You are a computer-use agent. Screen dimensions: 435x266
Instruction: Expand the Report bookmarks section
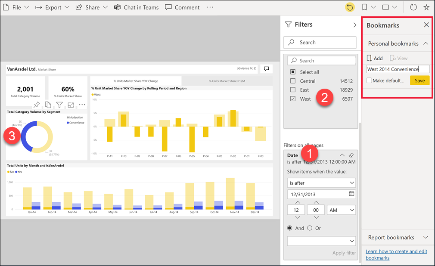tap(426, 238)
